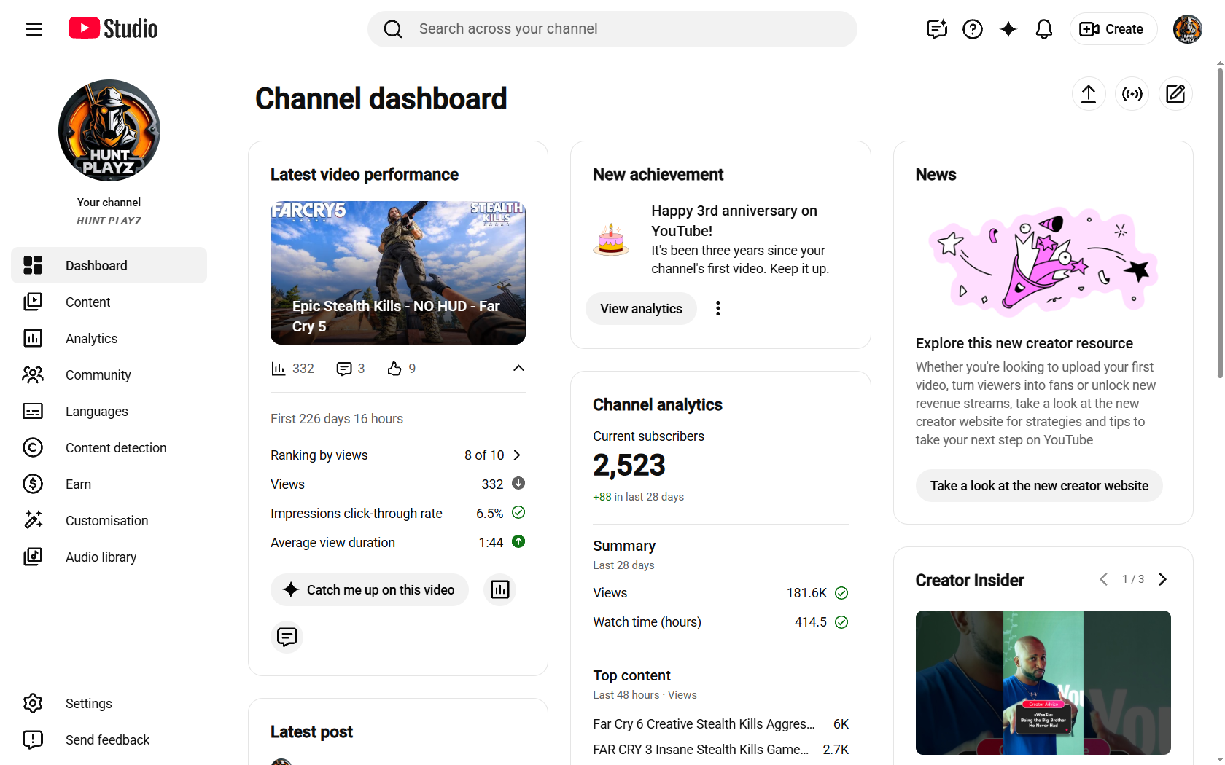1225x765 pixels.
Task: Click the "Latest post" heading
Action: coord(311,731)
